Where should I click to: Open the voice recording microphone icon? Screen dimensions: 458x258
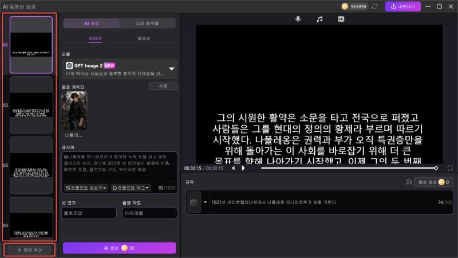click(298, 19)
